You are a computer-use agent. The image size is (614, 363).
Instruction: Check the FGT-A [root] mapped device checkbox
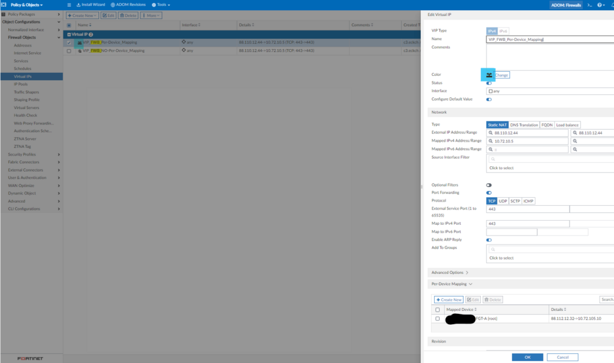coord(437,318)
